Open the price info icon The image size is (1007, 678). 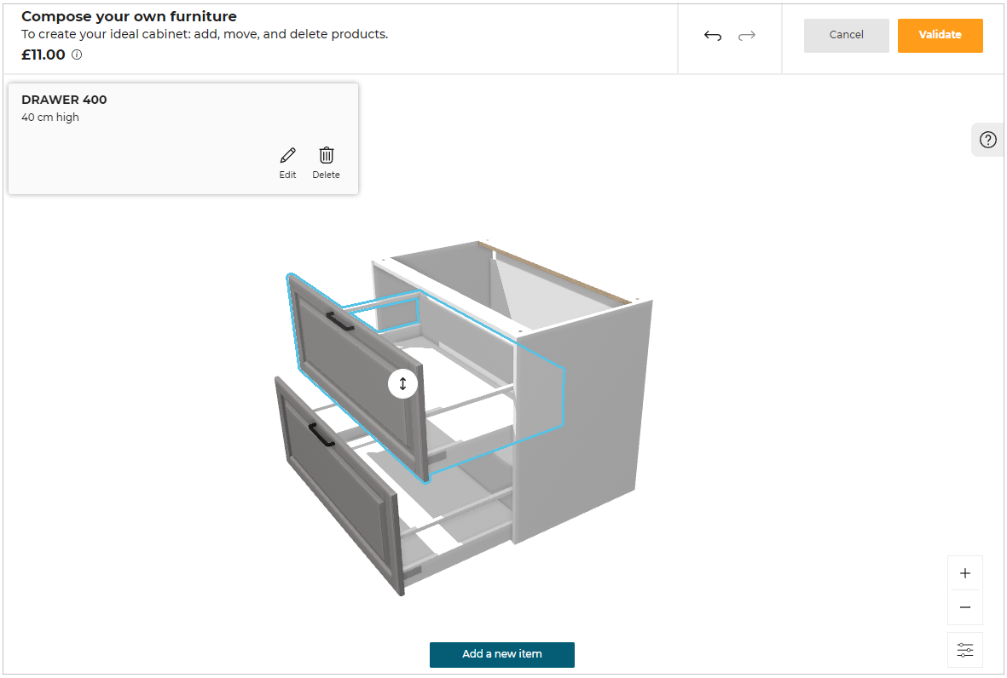(x=77, y=55)
